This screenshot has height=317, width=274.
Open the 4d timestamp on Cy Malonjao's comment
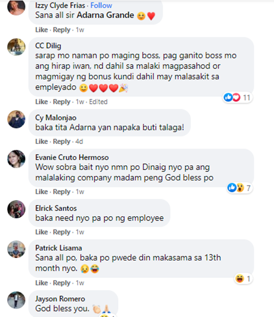(x=79, y=141)
